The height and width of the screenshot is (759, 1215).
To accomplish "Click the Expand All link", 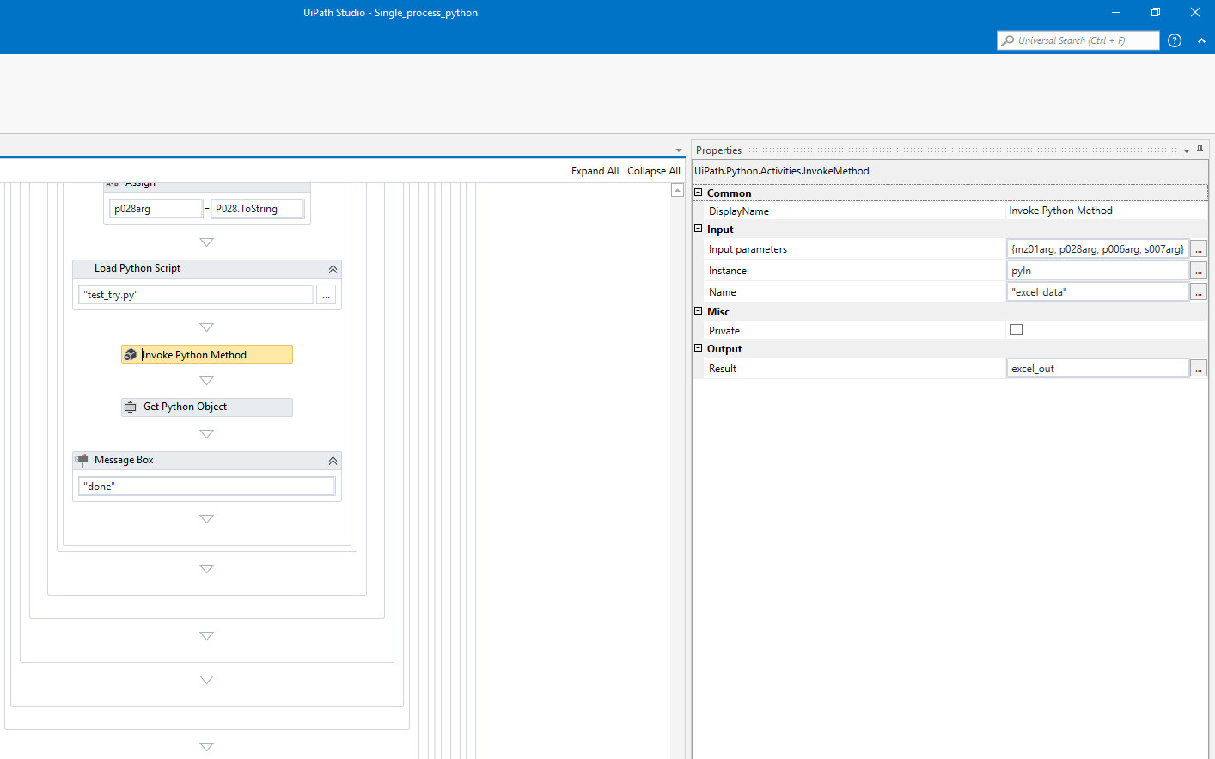I will [x=595, y=170].
